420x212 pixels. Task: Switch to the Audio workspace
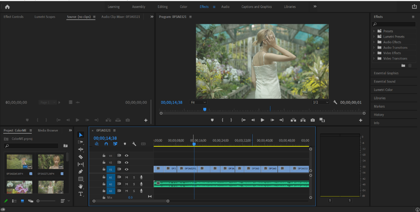[225, 7]
